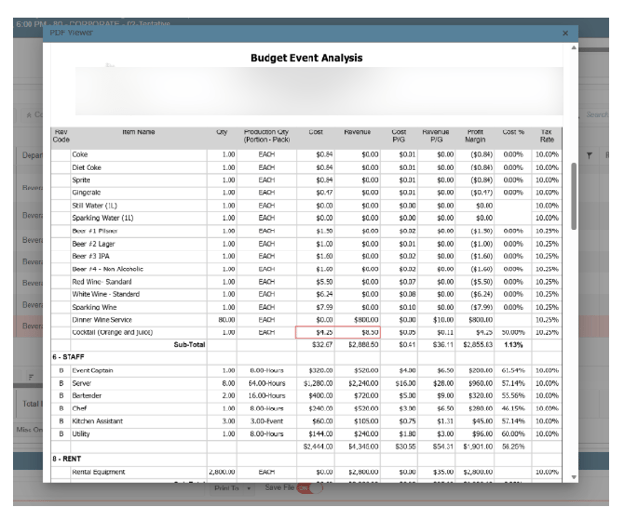
Task: Click the Cocktail (Orange and Juice) cost cell
Action: 316,332
